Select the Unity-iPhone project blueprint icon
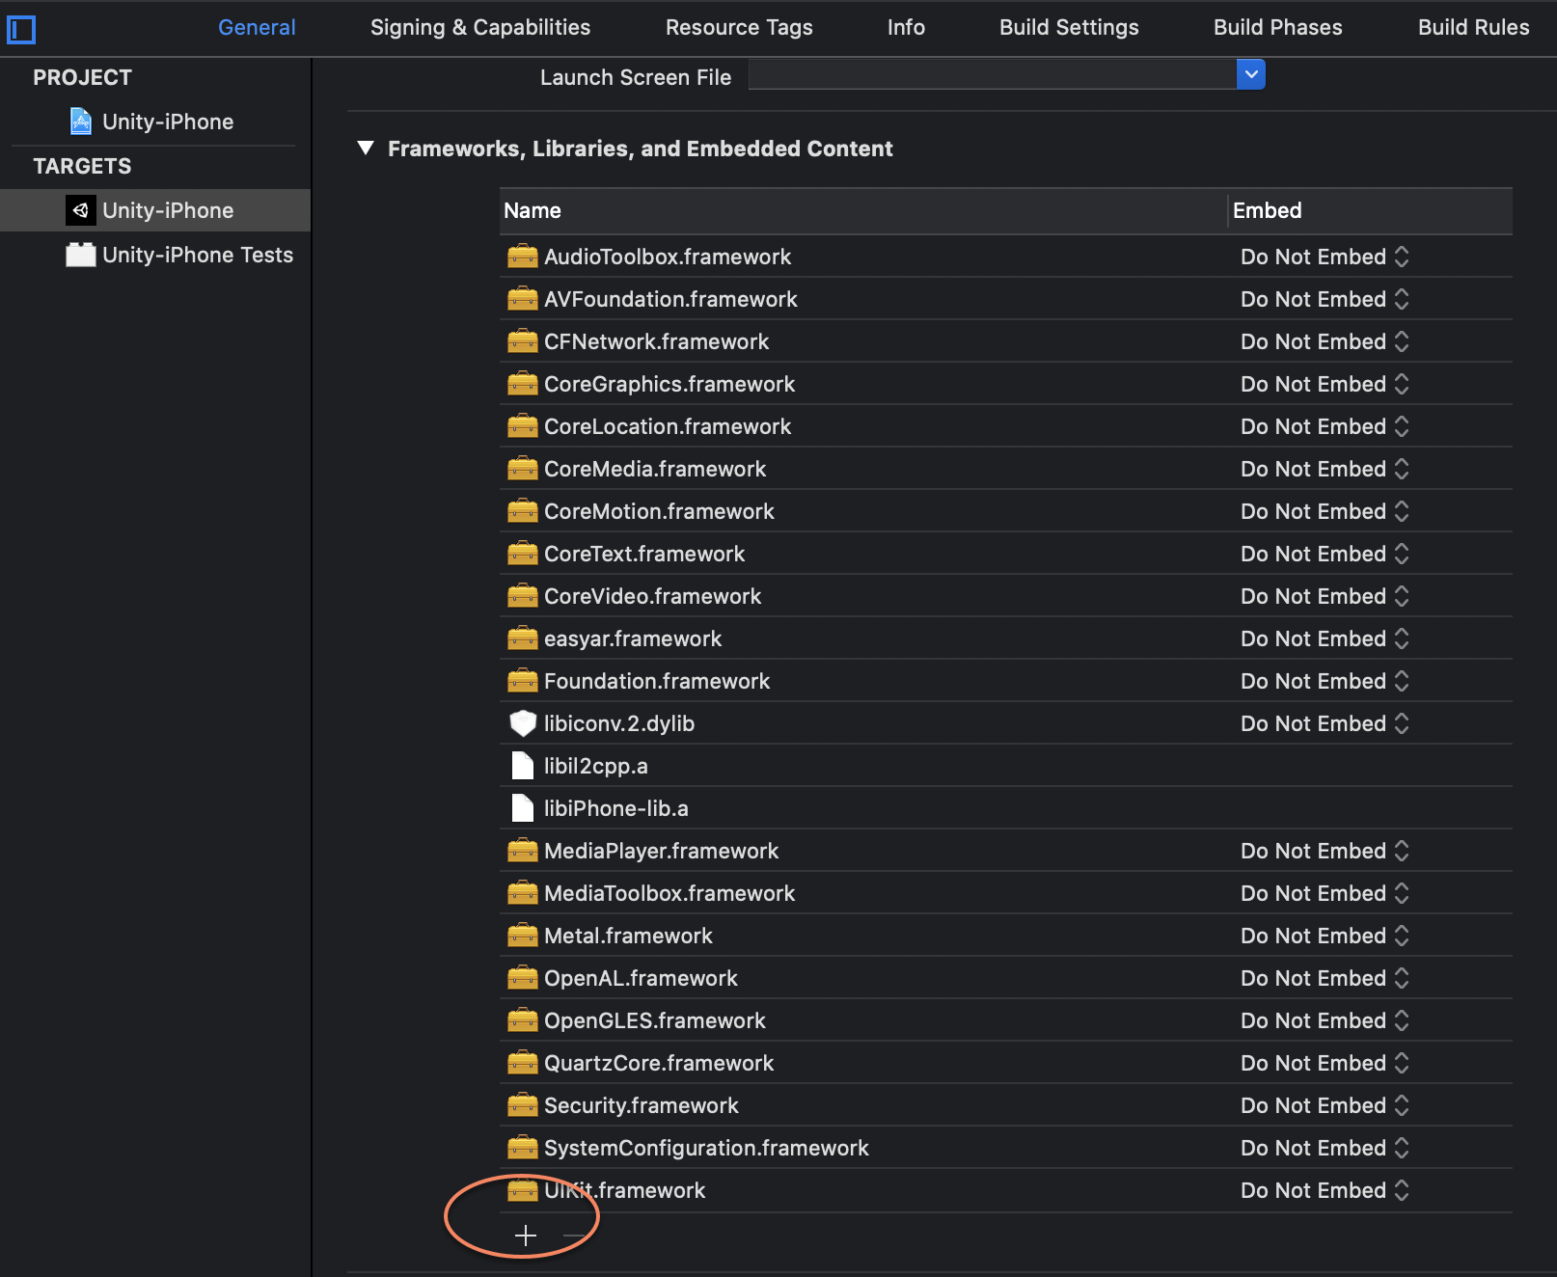1557x1277 pixels. (81, 122)
